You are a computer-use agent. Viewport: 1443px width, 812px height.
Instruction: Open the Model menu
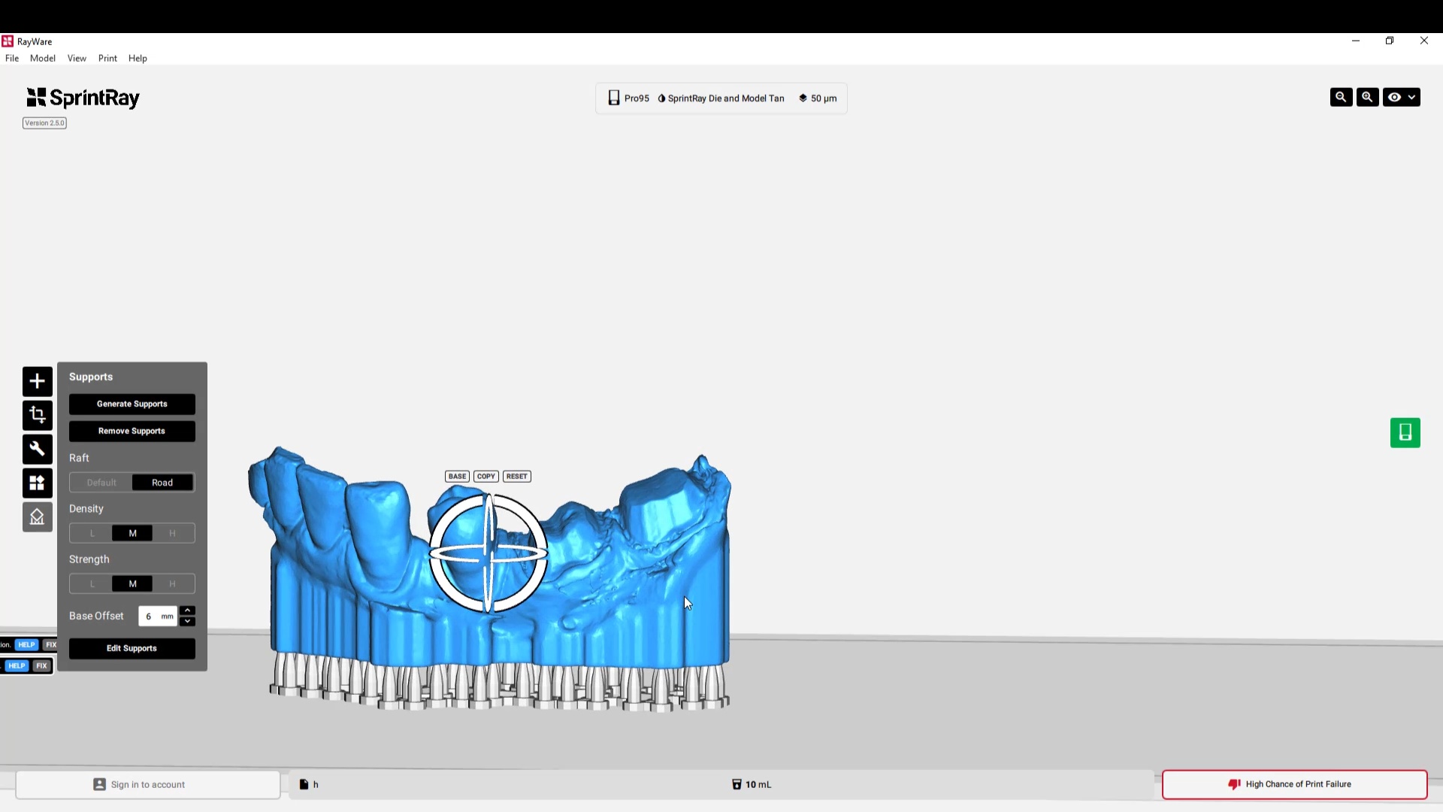(x=42, y=58)
